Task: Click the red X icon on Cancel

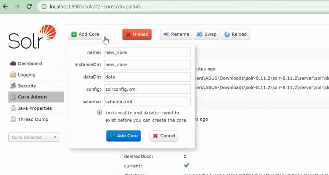Action: (155, 136)
